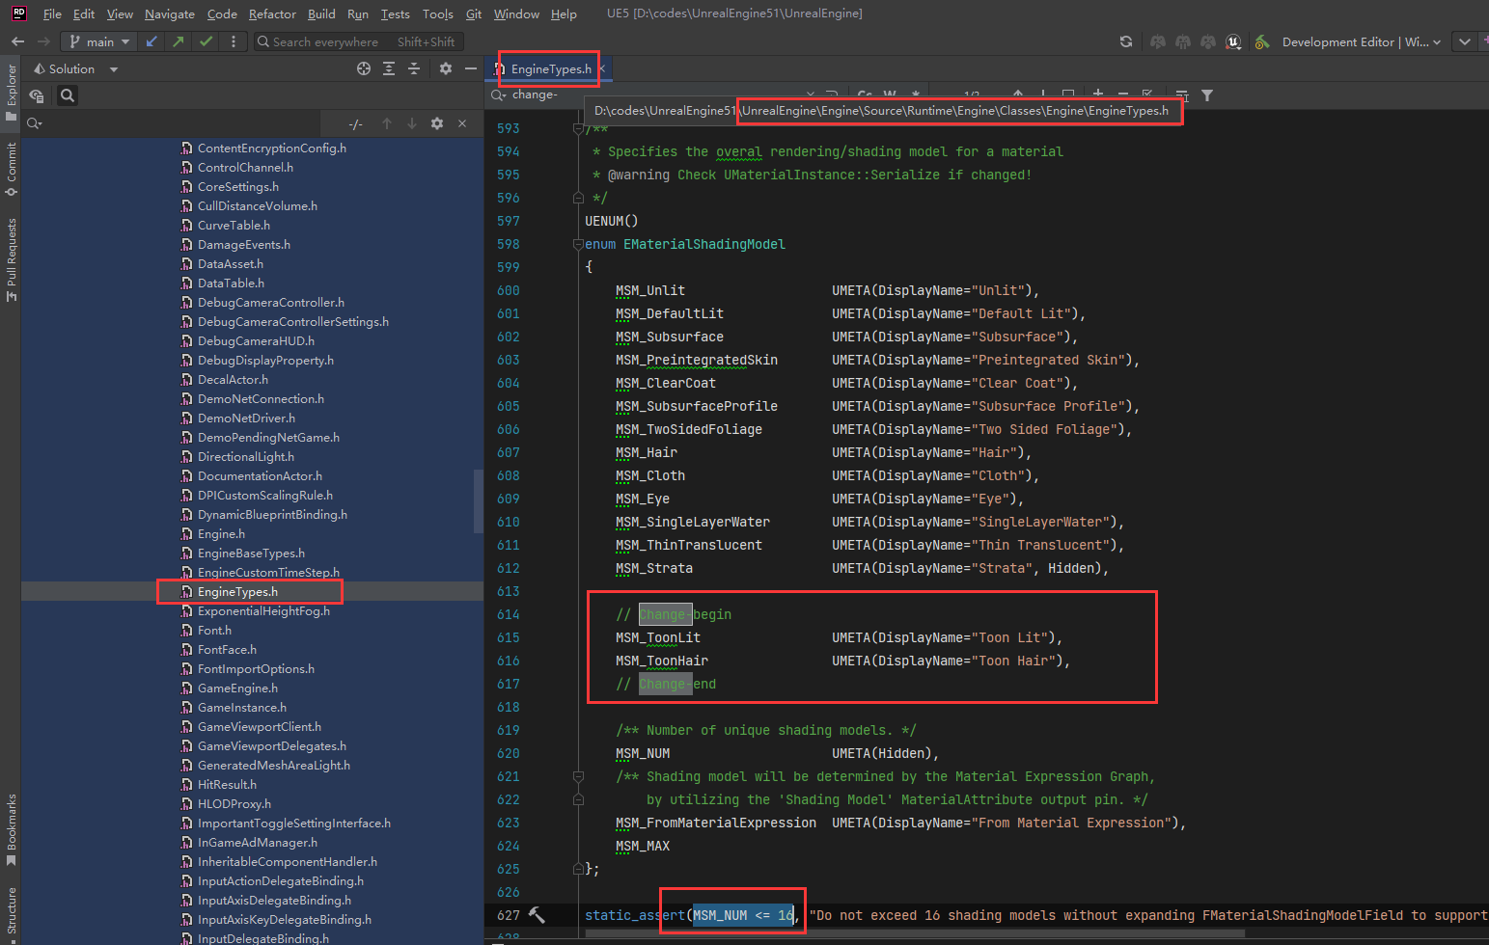Open the Tests menu
The width and height of the screenshot is (1489, 945).
pos(395,13)
